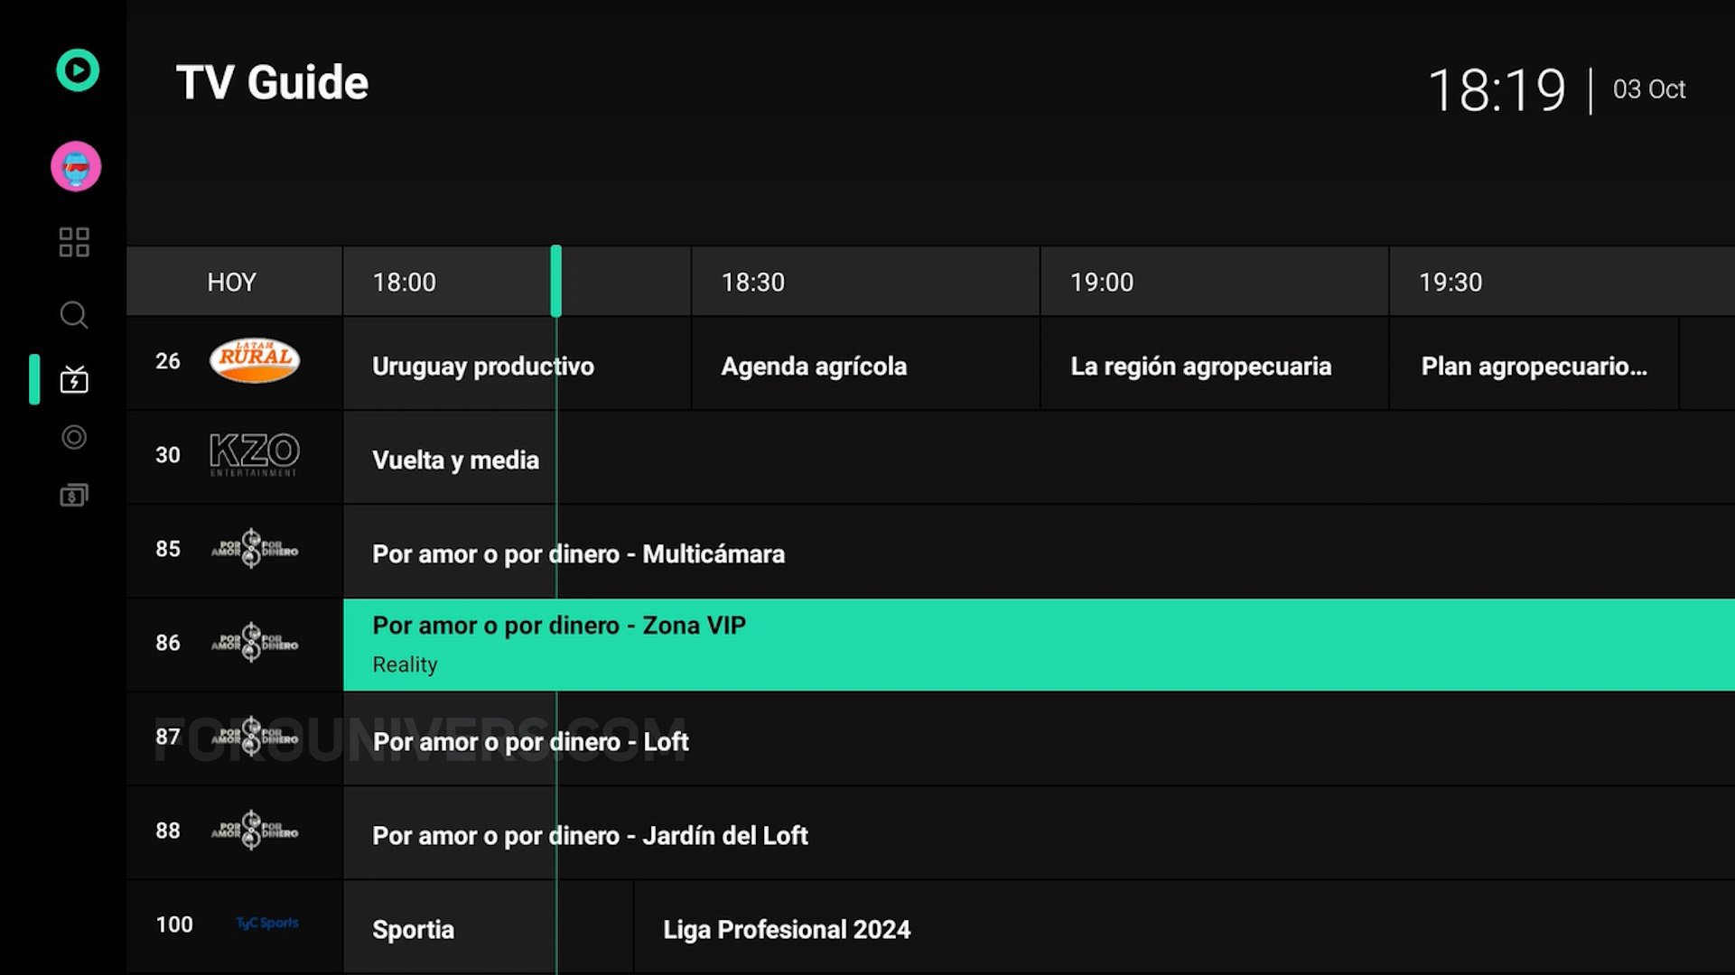Select the KZO Entertainment channel logo
Viewport: 1735px width, 975px height.
pos(254,454)
